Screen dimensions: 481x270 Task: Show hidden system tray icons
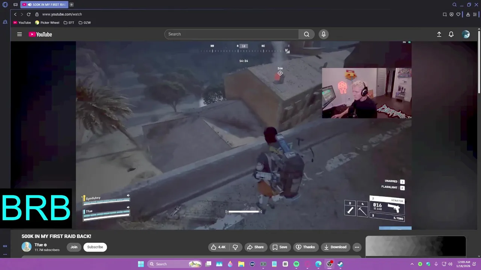coord(412,264)
